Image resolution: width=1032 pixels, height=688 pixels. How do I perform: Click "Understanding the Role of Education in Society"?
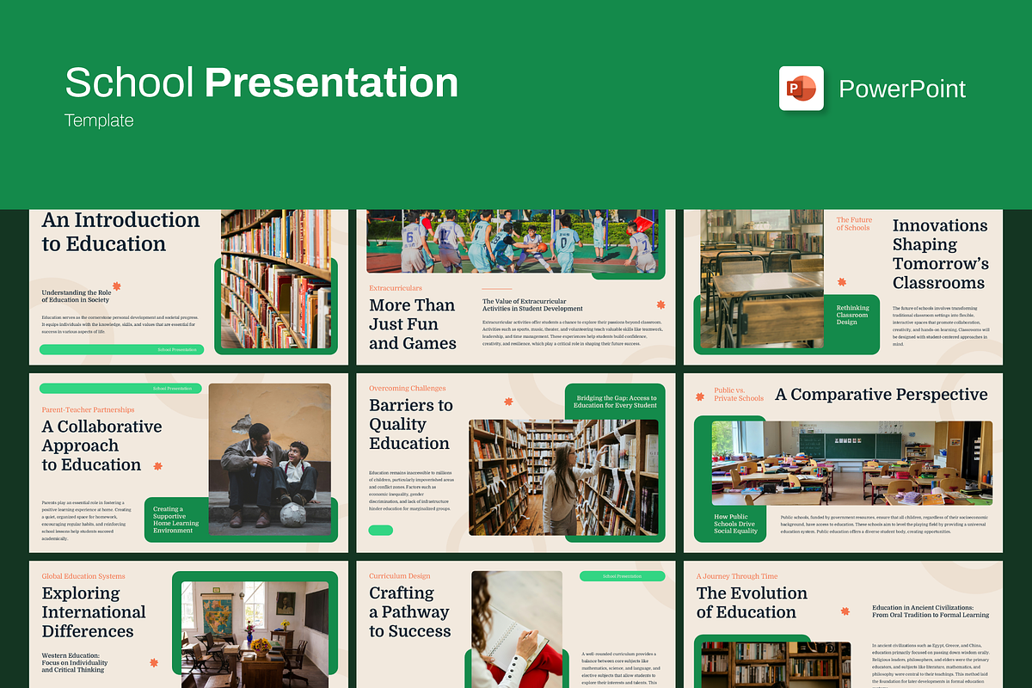coord(76,296)
